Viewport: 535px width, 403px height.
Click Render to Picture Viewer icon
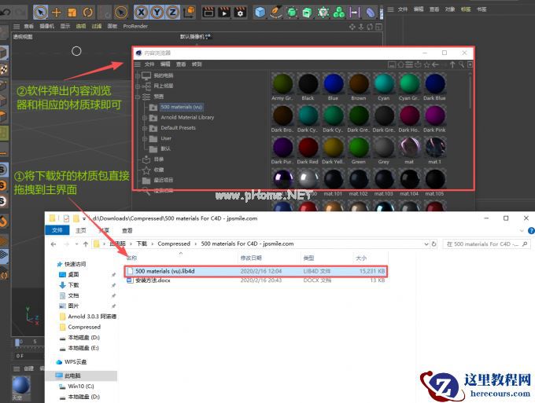pos(224,13)
